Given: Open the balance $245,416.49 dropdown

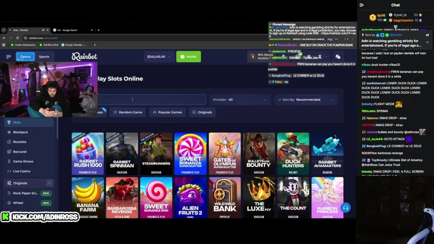Looking at the screenshot, I should (159, 57).
